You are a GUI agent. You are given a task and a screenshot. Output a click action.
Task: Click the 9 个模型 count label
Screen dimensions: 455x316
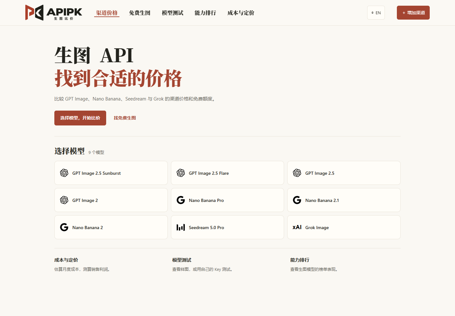[x=96, y=152]
